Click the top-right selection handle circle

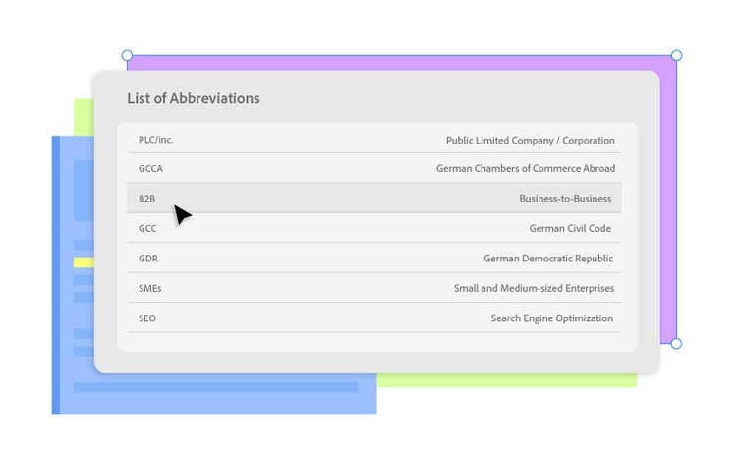676,56
